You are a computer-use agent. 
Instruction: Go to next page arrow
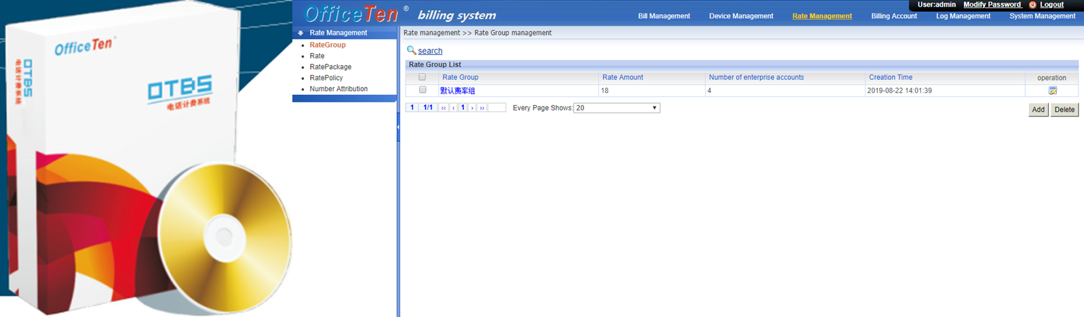click(473, 108)
